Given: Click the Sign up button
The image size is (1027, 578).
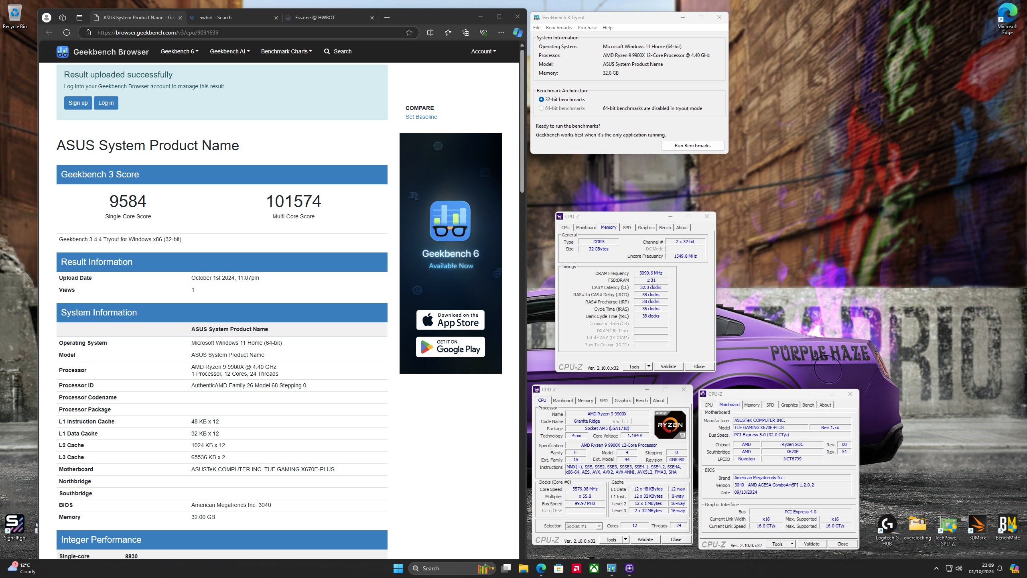Looking at the screenshot, I should click(78, 103).
